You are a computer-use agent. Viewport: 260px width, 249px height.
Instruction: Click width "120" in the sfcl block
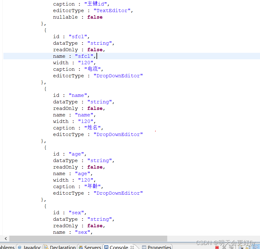point(86,63)
